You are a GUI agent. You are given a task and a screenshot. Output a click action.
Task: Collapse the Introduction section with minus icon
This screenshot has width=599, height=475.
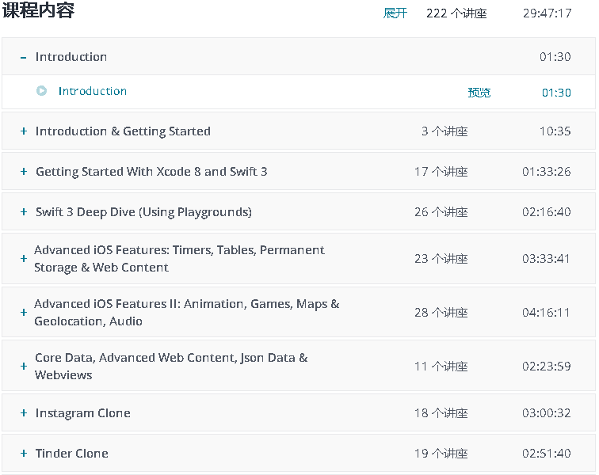point(24,57)
